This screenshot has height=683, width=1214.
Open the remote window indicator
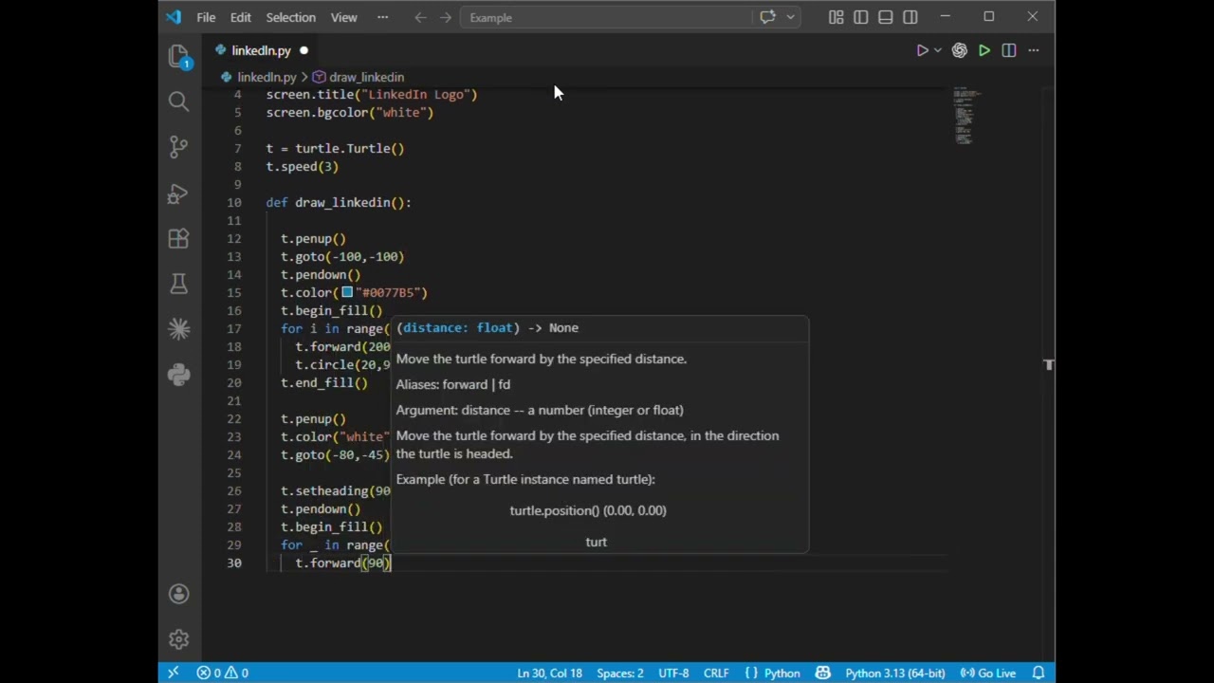[173, 673]
